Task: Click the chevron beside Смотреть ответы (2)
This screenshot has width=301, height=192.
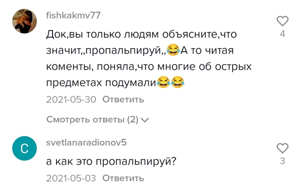Action: [x=144, y=120]
